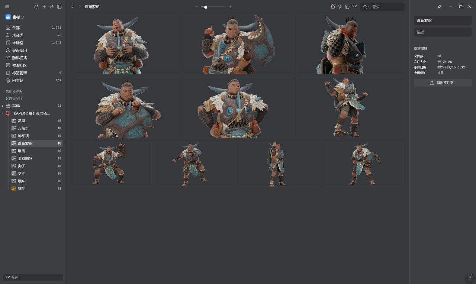Pin the inspector panel
Screen dimensions: 476x284
(x=439, y=7)
